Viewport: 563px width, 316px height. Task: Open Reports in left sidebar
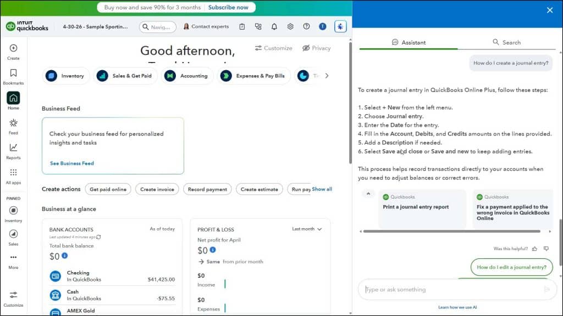(13, 151)
